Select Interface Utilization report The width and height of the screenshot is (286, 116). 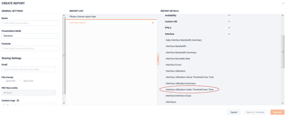pos(176,71)
